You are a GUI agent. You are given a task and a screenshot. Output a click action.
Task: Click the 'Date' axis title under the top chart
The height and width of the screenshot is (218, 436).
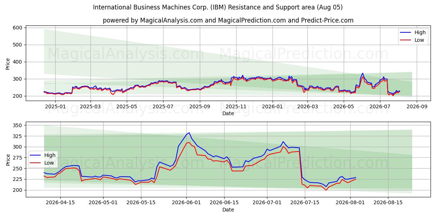click(x=228, y=113)
